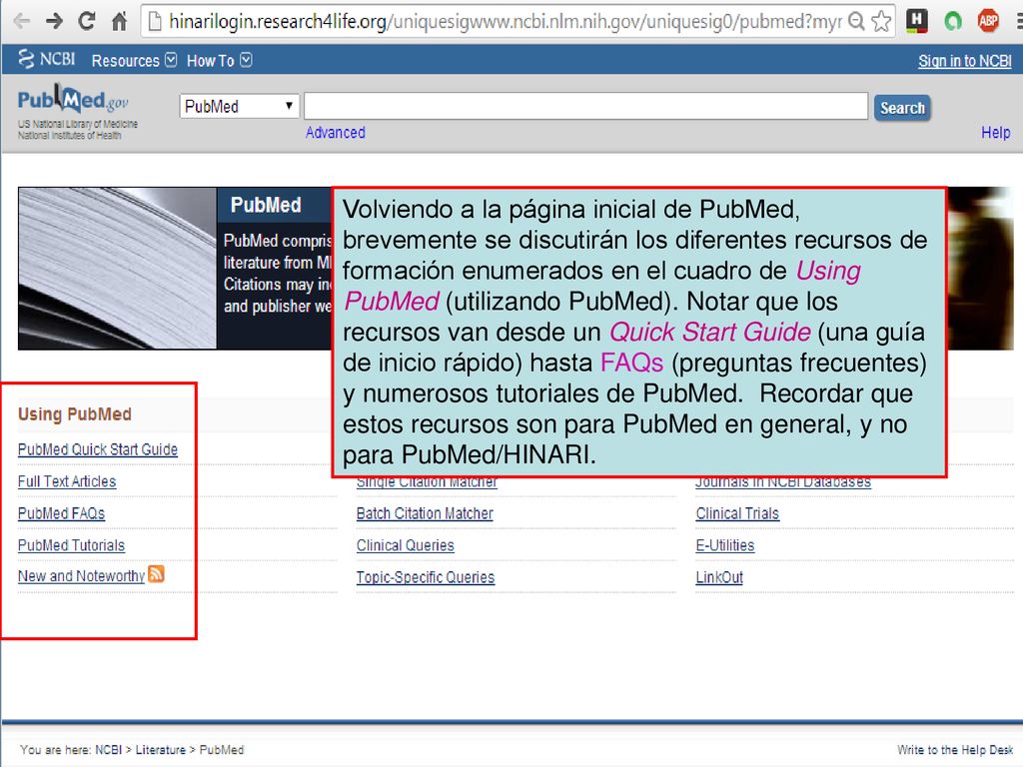
Task: Click the blue Search button
Action: tap(902, 108)
